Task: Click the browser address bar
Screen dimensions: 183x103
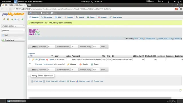Action: [94, 9]
